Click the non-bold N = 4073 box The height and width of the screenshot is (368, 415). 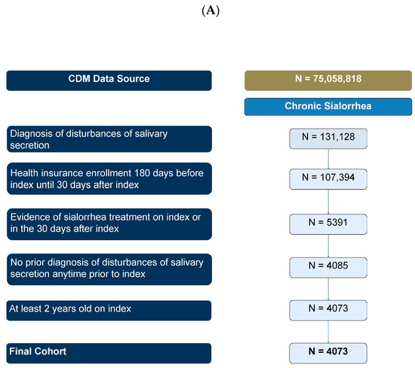click(x=328, y=311)
